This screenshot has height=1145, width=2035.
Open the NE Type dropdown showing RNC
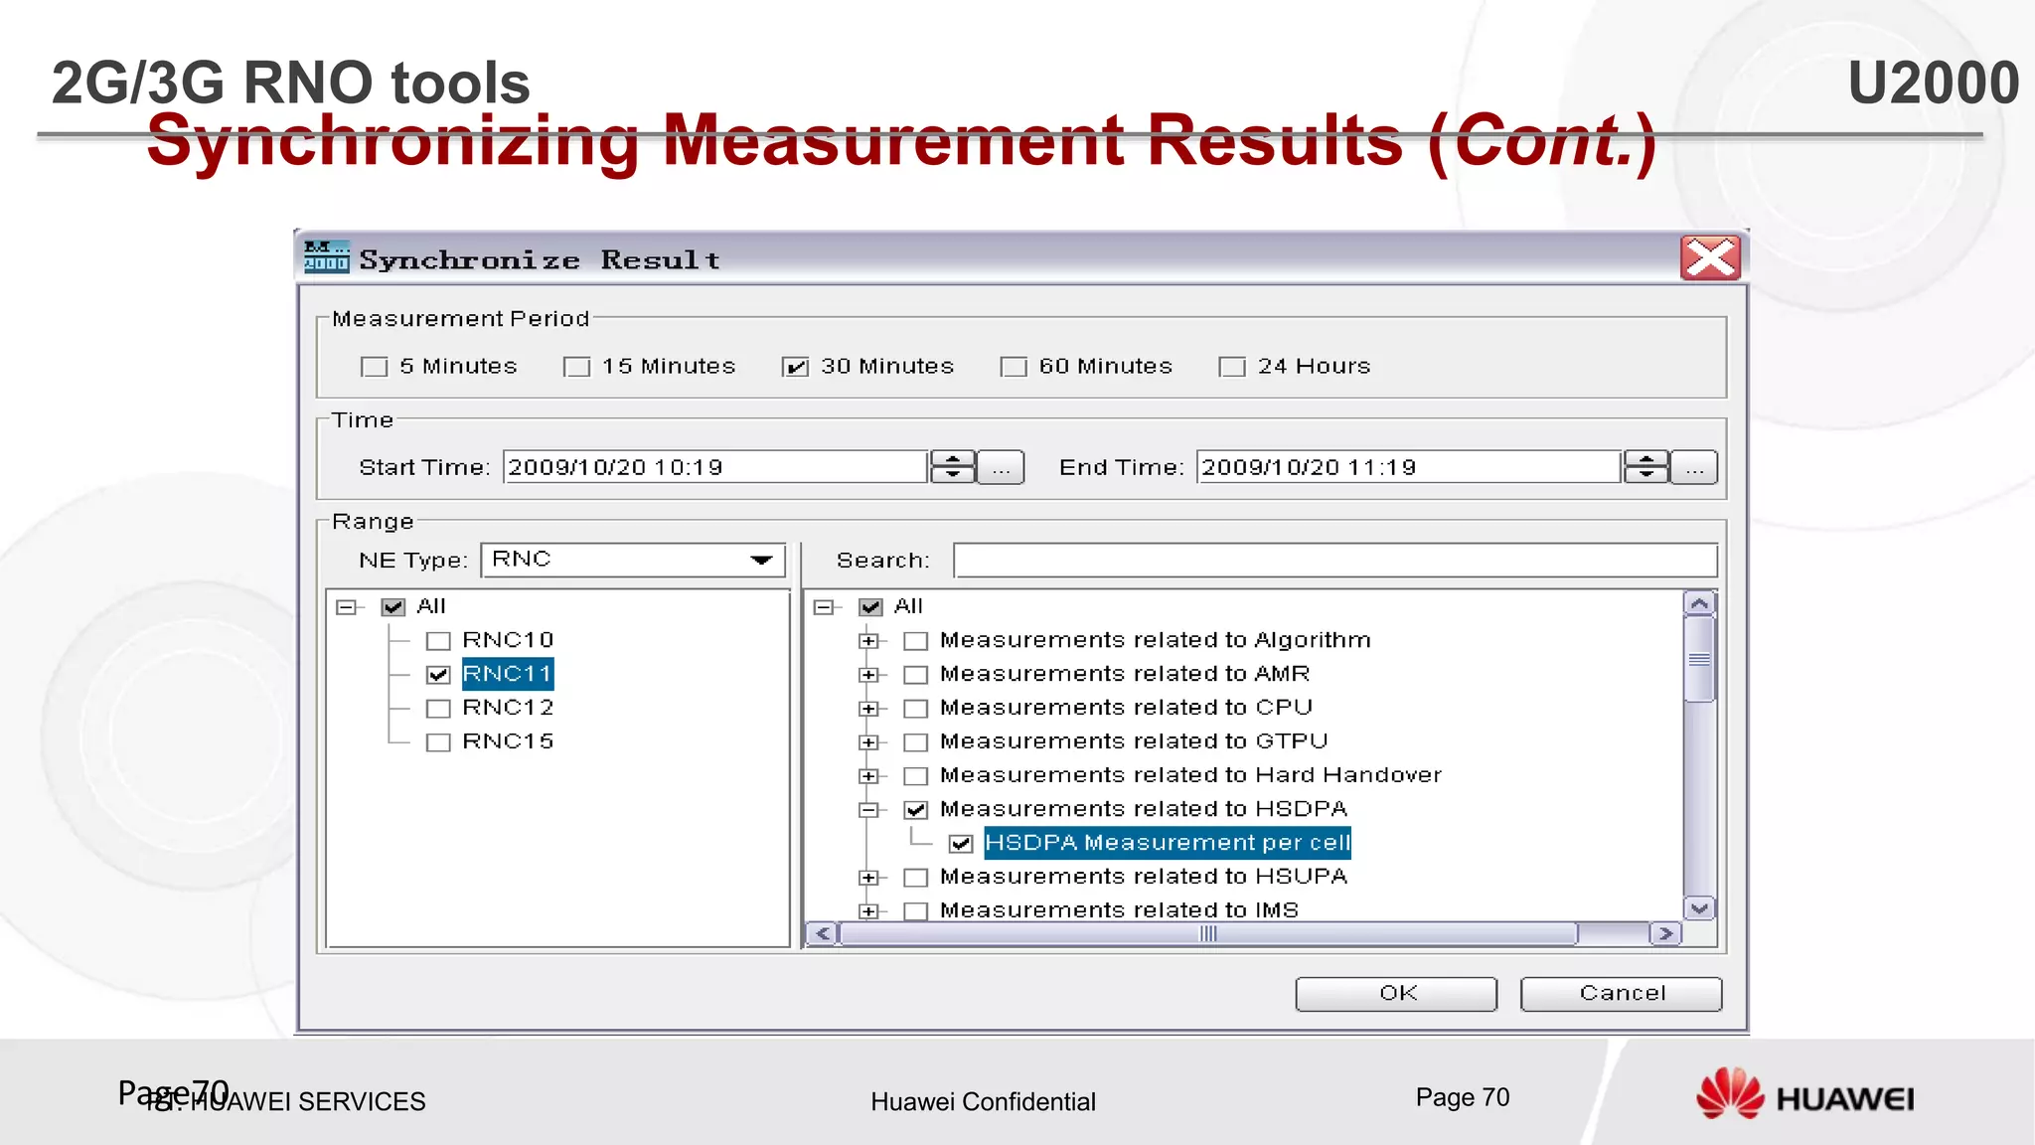pos(633,560)
